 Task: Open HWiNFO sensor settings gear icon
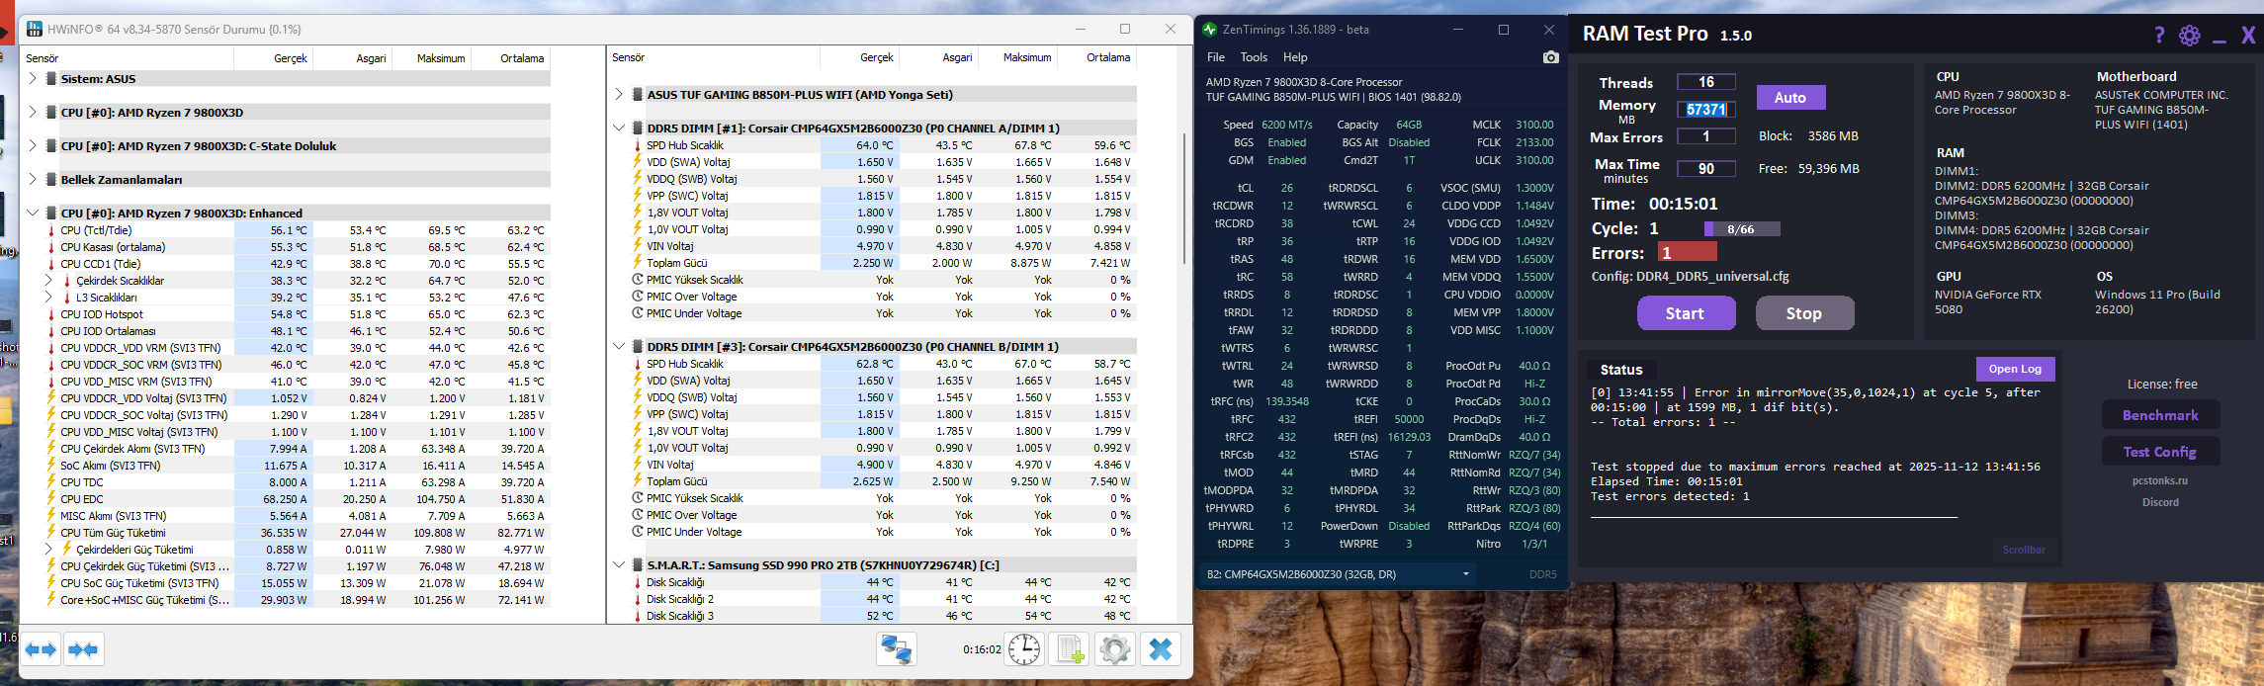click(x=1115, y=649)
